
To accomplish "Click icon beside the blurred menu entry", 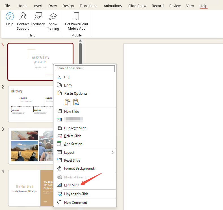I will pos(59,120).
